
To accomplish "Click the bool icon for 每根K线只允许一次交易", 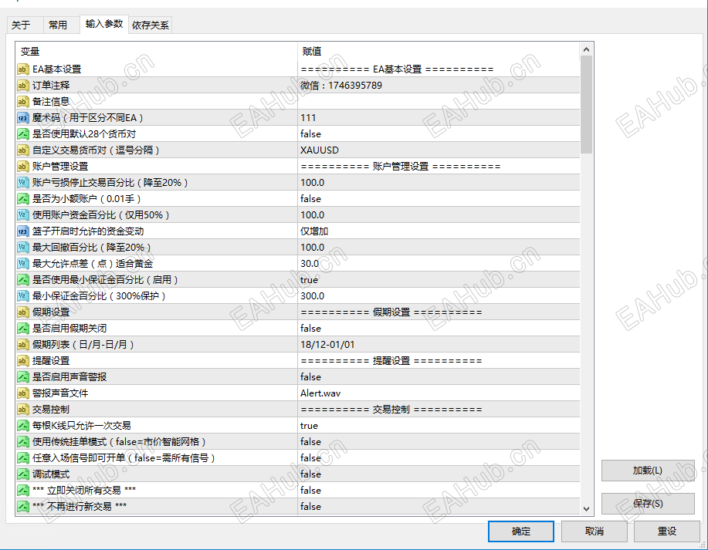I will click(22, 426).
